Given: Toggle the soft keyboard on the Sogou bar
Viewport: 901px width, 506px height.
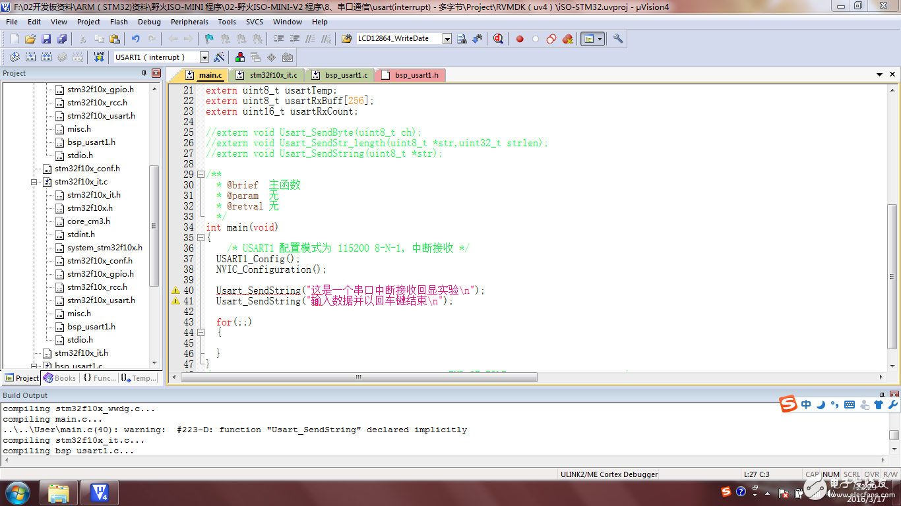Looking at the screenshot, I should [x=850, y=405].
